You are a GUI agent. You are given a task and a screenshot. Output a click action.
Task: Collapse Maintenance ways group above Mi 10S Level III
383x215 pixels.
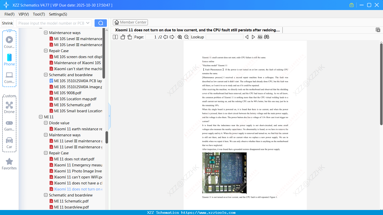tap(46, 33)
